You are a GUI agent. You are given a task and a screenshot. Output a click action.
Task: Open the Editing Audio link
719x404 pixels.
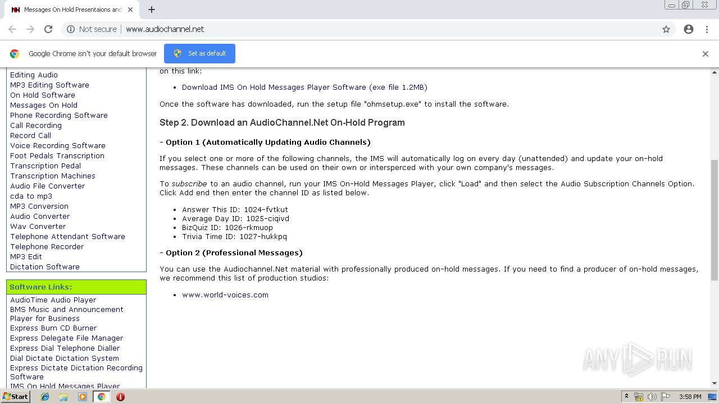coord(34,75)
